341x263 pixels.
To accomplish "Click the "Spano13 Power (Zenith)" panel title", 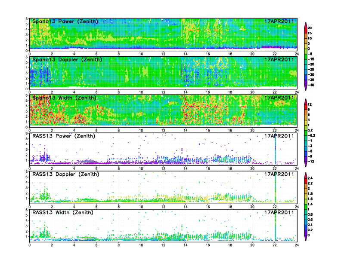I will point(65,21).
